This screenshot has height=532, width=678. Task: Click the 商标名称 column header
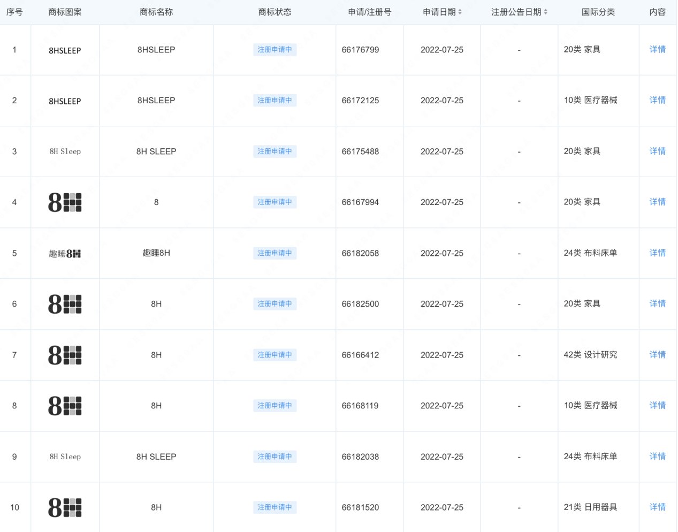tap(156, 12)
